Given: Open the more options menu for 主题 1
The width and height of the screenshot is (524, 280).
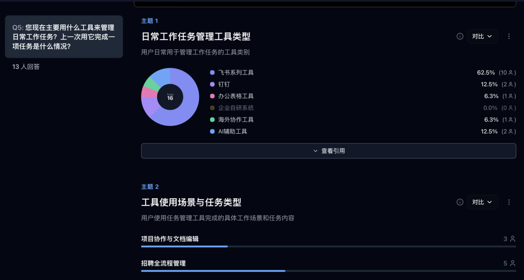Looking at the screenshot, I should (x=509, y=36).
